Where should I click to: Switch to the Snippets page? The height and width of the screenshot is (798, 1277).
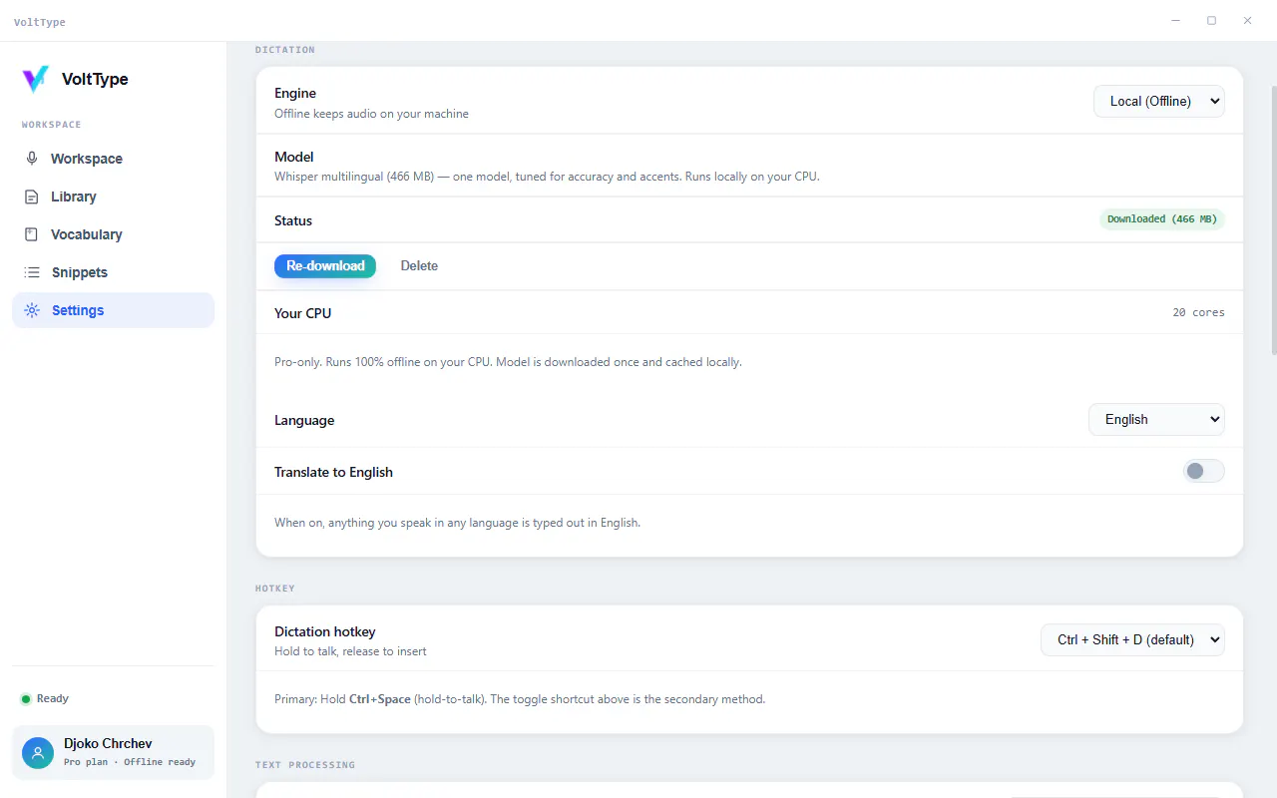(x=113, y=272)
